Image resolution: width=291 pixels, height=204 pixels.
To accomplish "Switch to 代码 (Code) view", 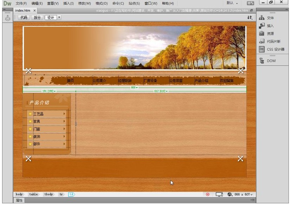I will (x=24, y=17).
